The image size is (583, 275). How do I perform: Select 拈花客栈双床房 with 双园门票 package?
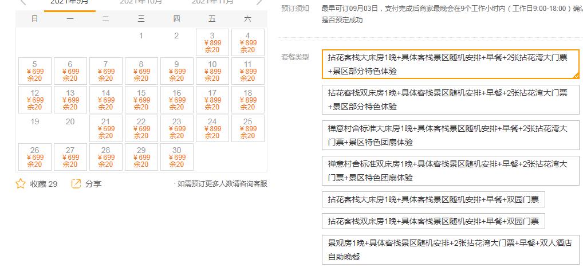pyautogui.click(x=433, y=222)
